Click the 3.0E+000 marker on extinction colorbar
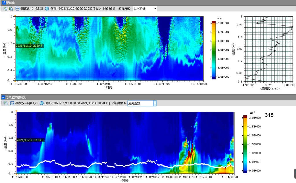This screenshot has height=183, width=296. point(242,118)
